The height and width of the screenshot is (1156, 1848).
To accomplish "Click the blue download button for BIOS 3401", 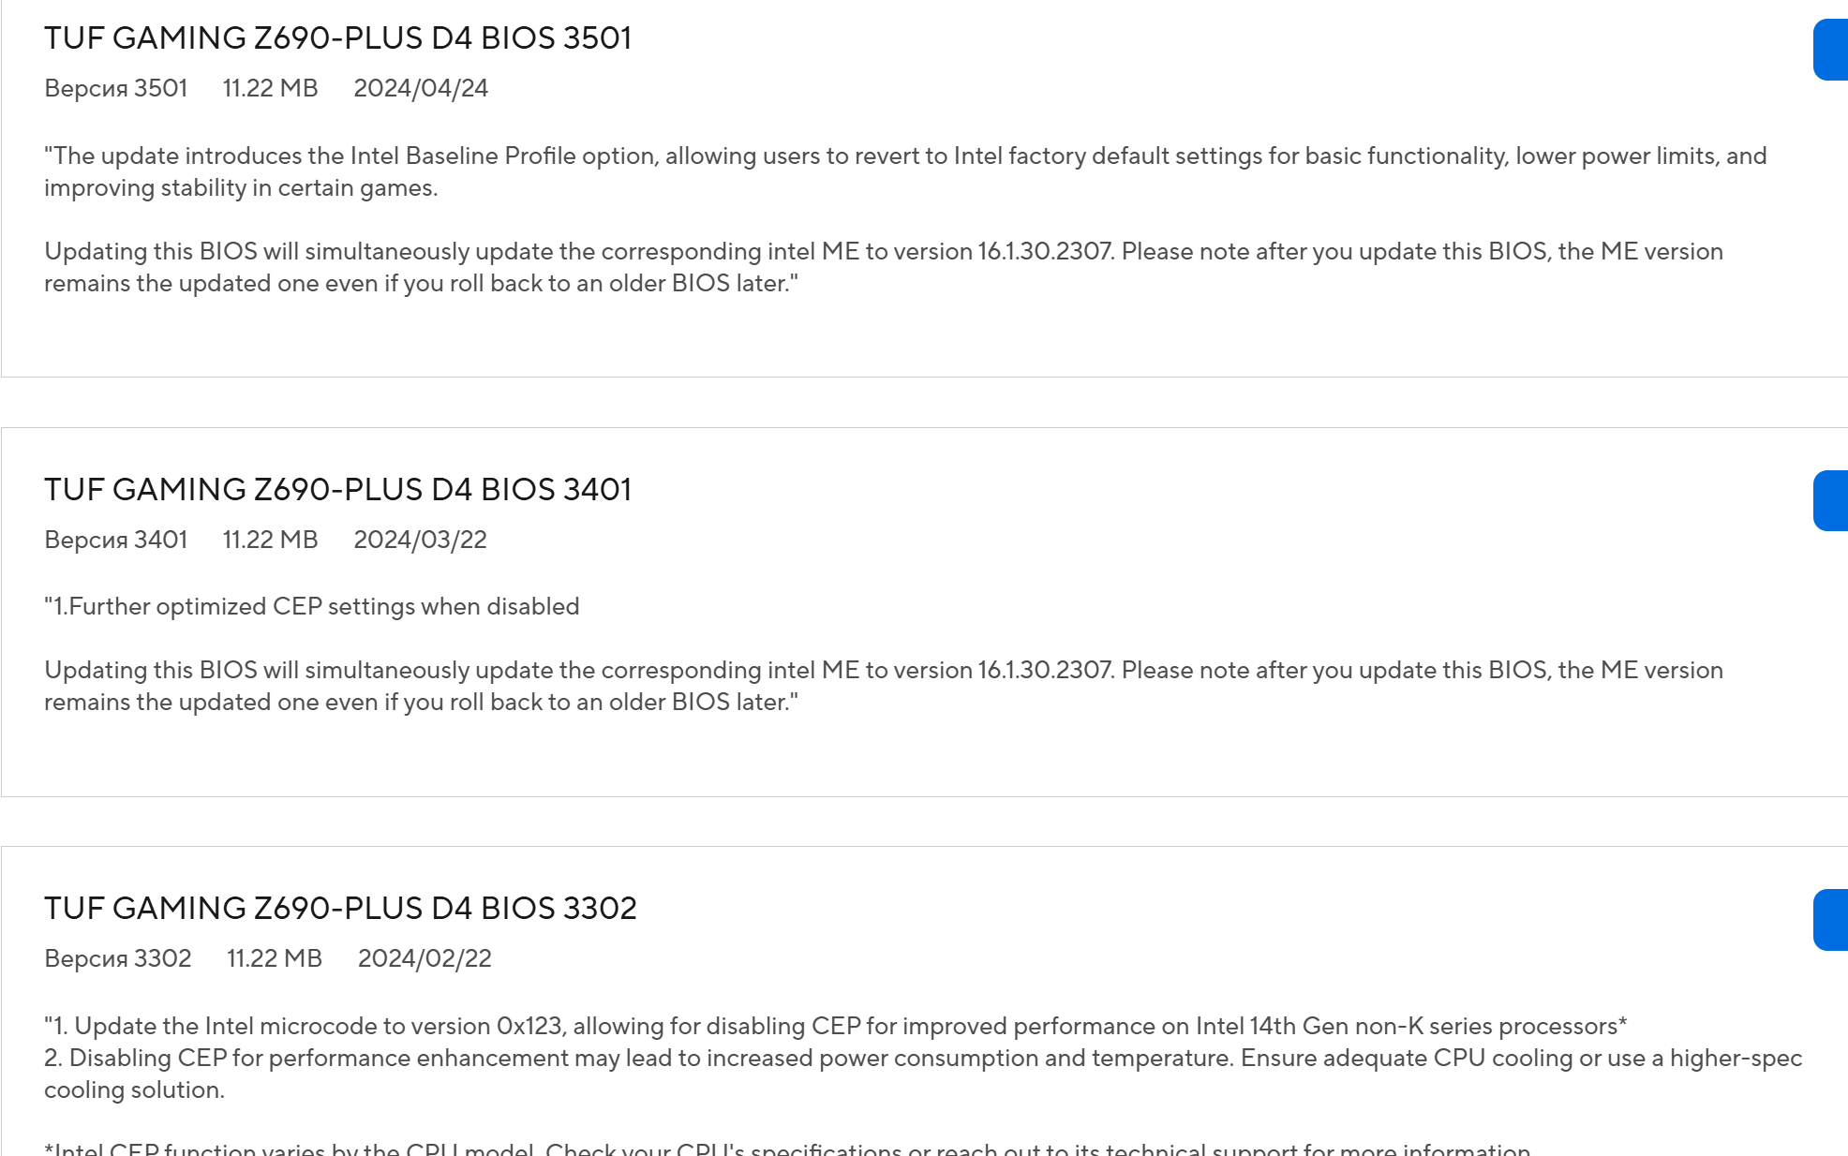I will [x=1831, y=501].
